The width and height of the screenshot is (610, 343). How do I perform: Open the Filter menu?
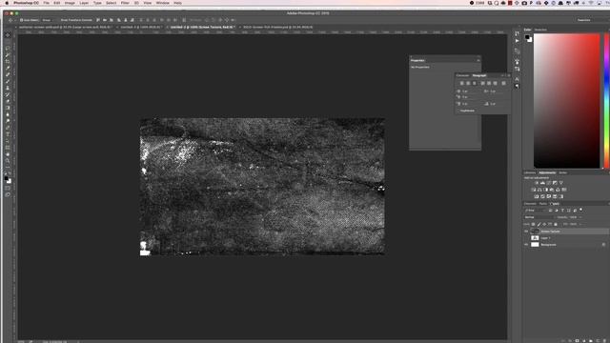tap(125, 3)
